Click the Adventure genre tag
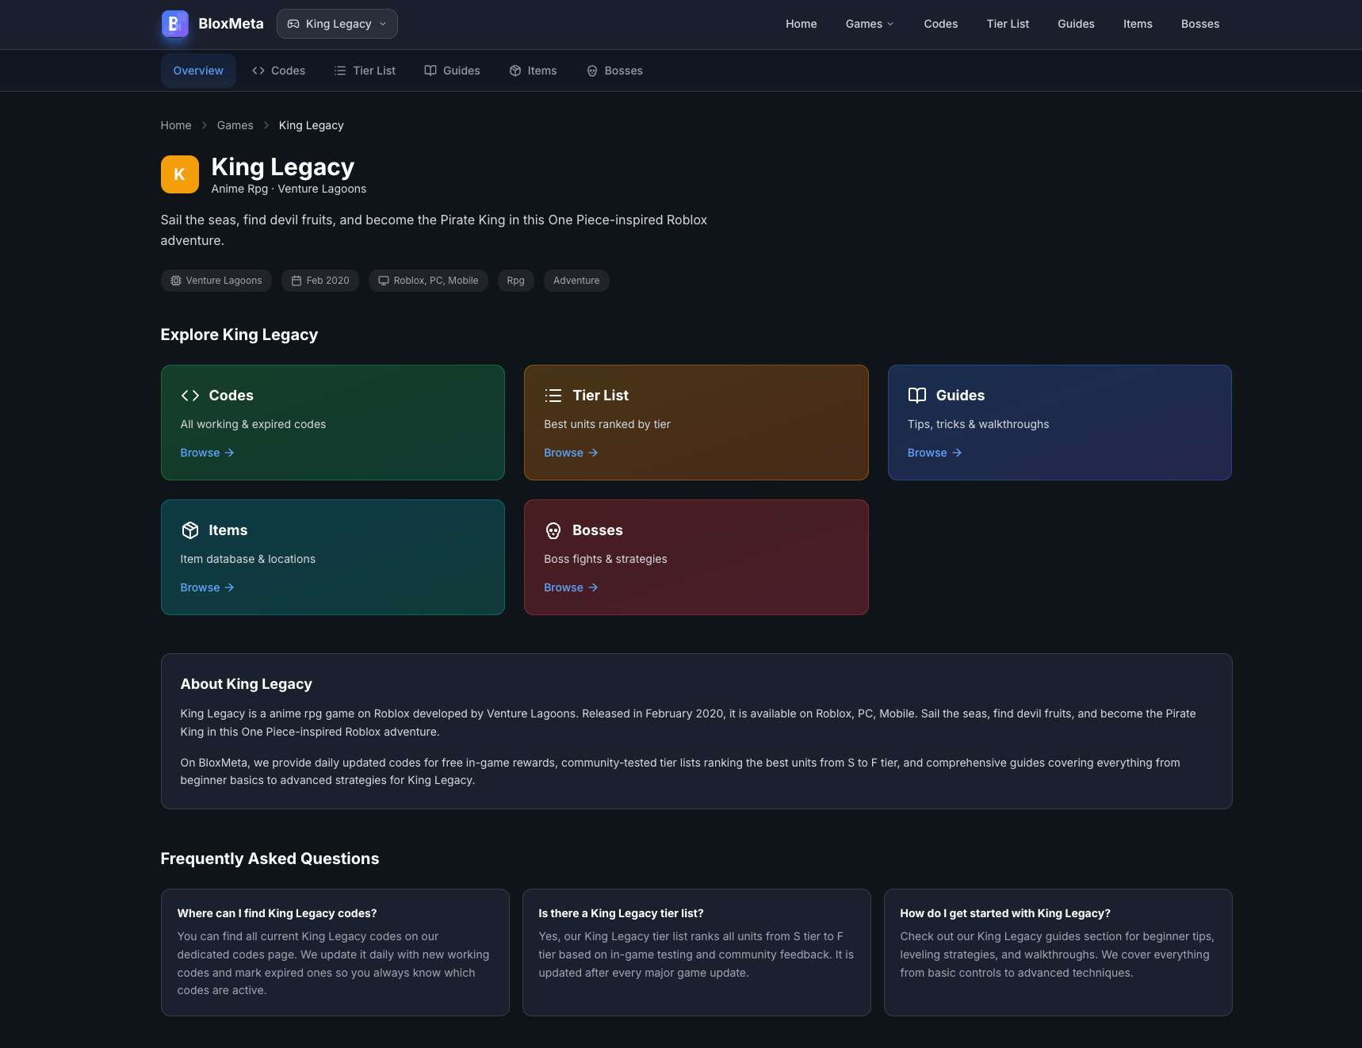 (x=576, y=281)
